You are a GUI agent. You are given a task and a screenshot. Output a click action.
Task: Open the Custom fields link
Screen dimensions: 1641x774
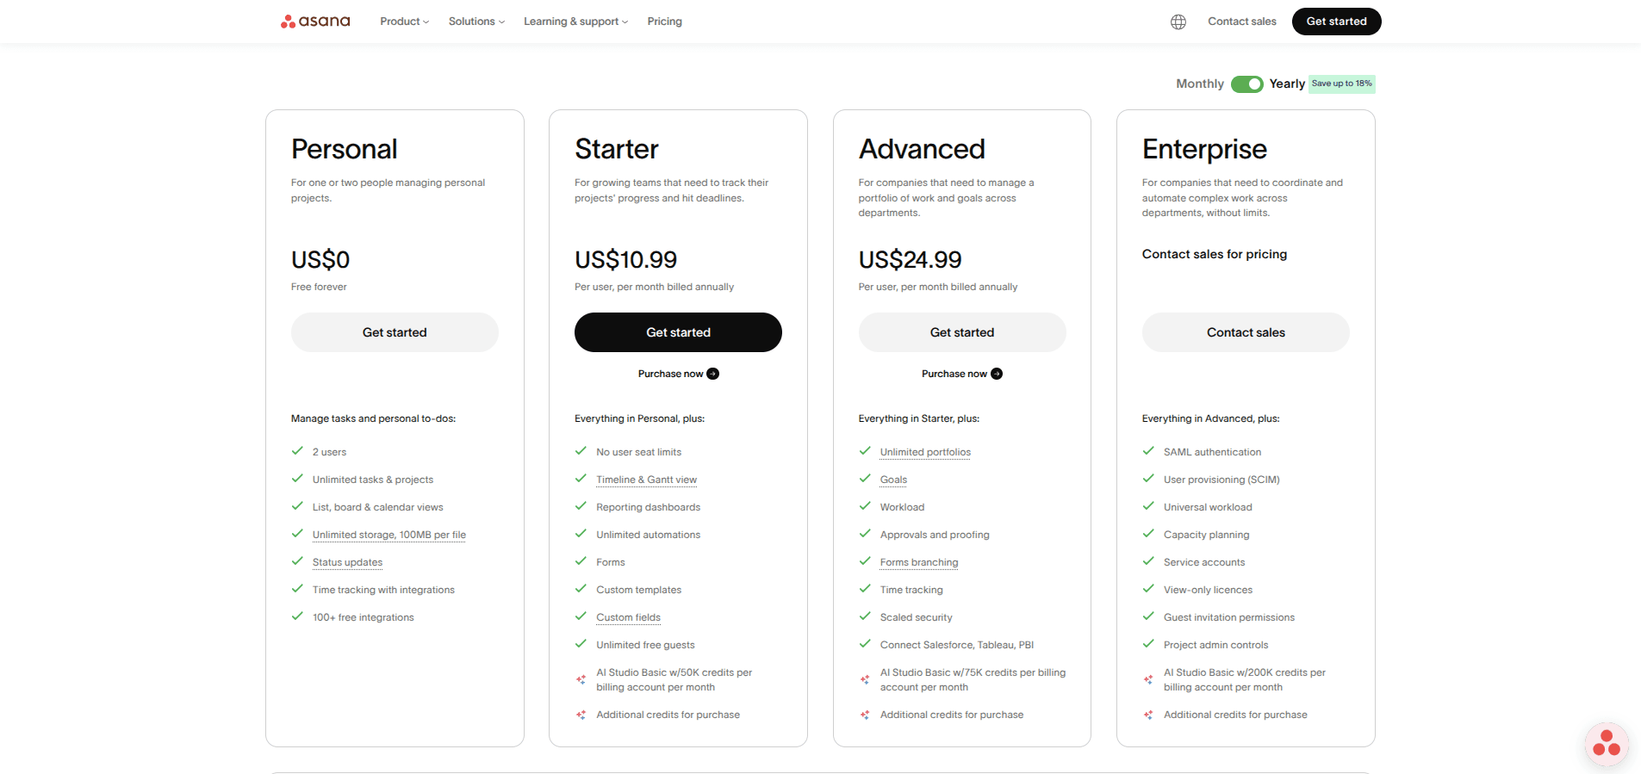click(628, 617)
